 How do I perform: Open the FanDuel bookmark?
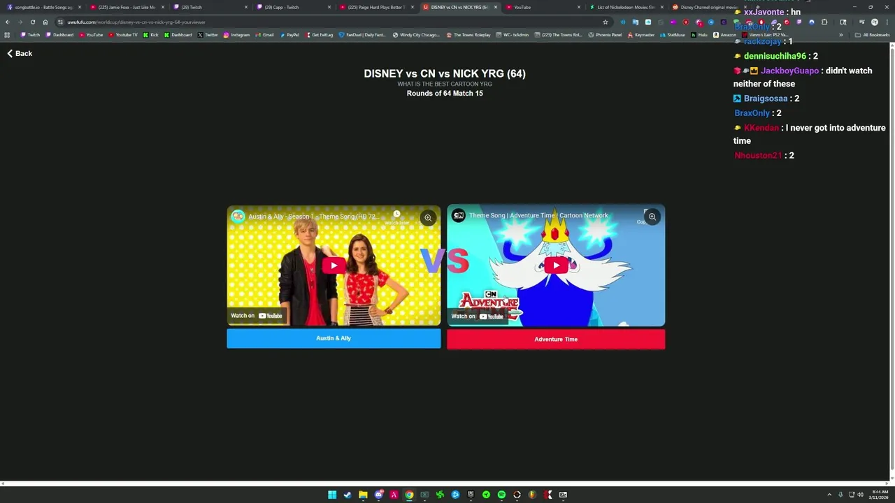click(362, 35)
